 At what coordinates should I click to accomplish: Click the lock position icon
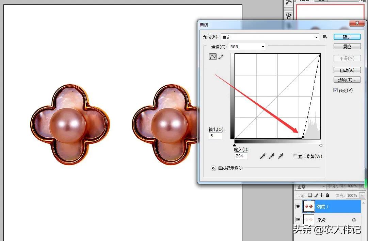click(321, 195)
